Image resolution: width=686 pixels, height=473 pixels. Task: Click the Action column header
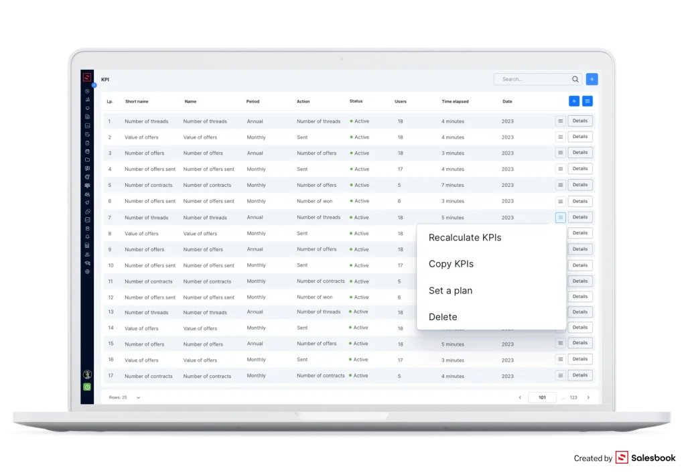(x=303, y=102)
